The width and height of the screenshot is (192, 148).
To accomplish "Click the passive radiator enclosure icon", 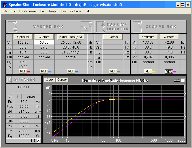I will coord(101,26).
